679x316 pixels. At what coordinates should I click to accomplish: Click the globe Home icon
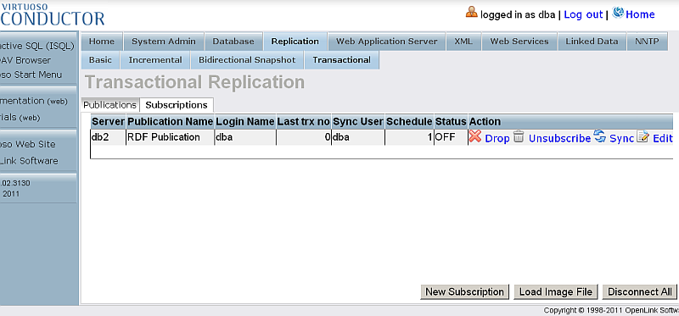coord(618,13)
